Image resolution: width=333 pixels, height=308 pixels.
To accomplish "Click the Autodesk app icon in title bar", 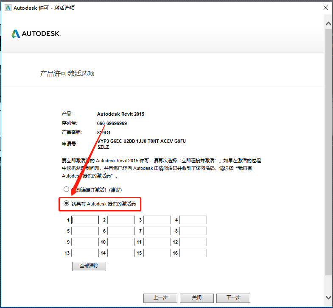I will [8, 8].
